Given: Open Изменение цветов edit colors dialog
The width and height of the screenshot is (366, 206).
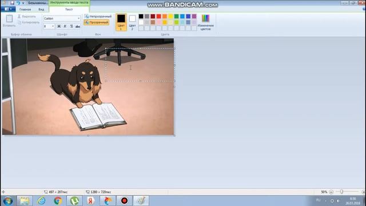Looking at the screenshot, I should [205, 22].
